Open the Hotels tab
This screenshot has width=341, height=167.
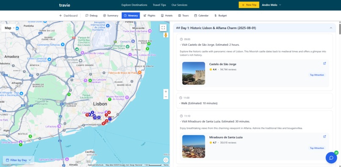(x=167, y=16)
